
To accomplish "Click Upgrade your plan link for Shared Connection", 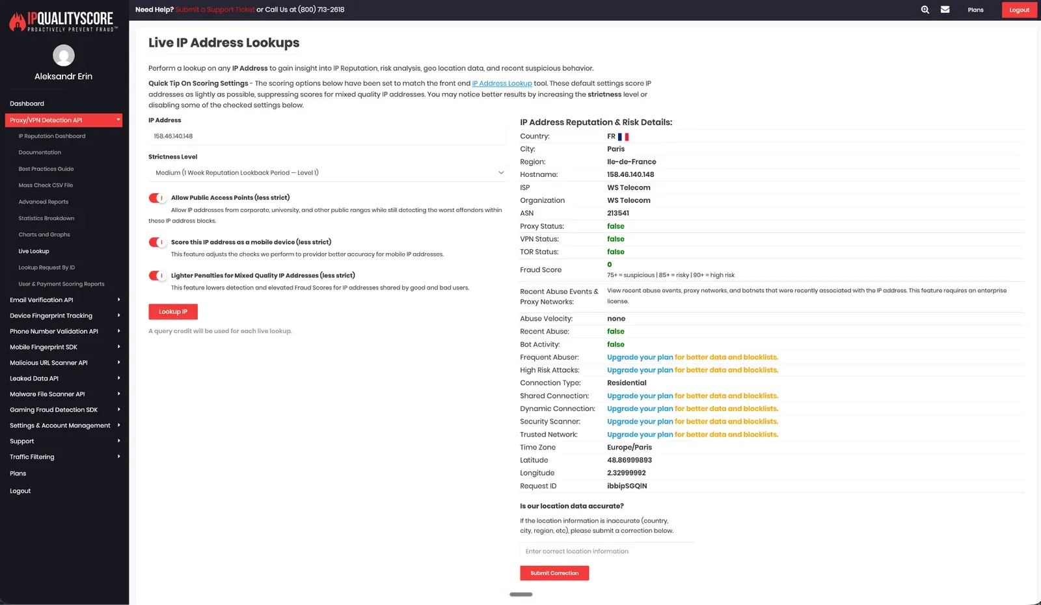I will click(x=640, y=396).
